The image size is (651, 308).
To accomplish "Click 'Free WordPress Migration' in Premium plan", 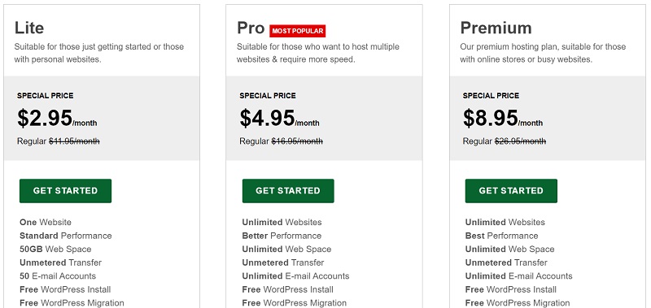I will click(518, 303).
